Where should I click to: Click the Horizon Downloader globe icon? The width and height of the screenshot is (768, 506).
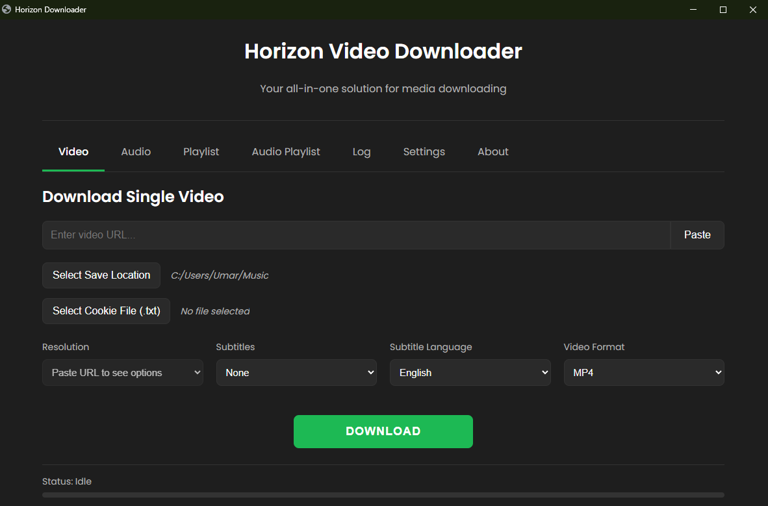click(x=7, y=10)
